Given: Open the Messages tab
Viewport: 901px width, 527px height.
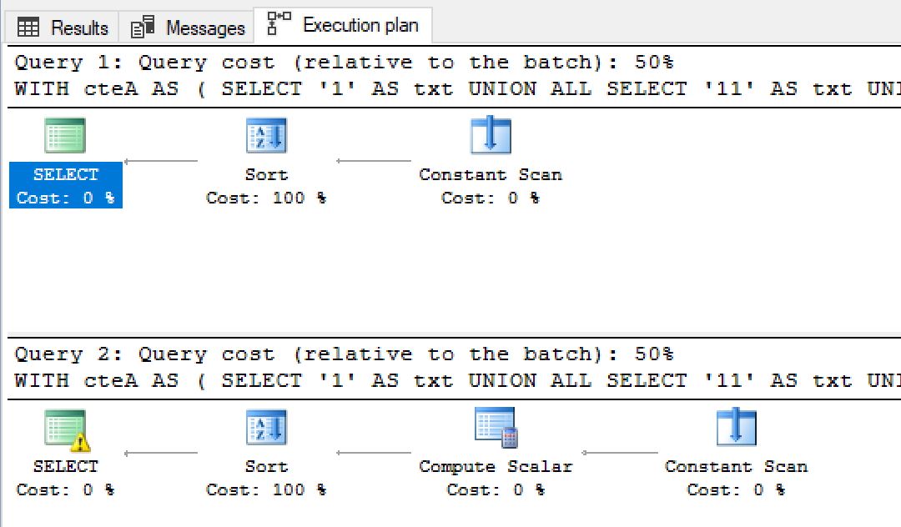Looking at the screenshot, I should point(185,26).
